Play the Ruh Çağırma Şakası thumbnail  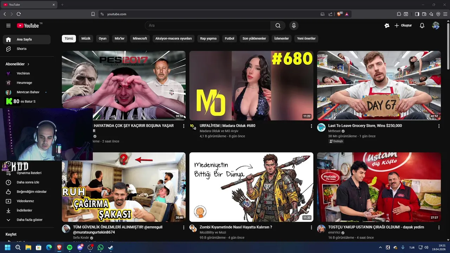124,187
